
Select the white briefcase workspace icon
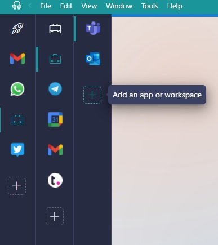(55, 29)
